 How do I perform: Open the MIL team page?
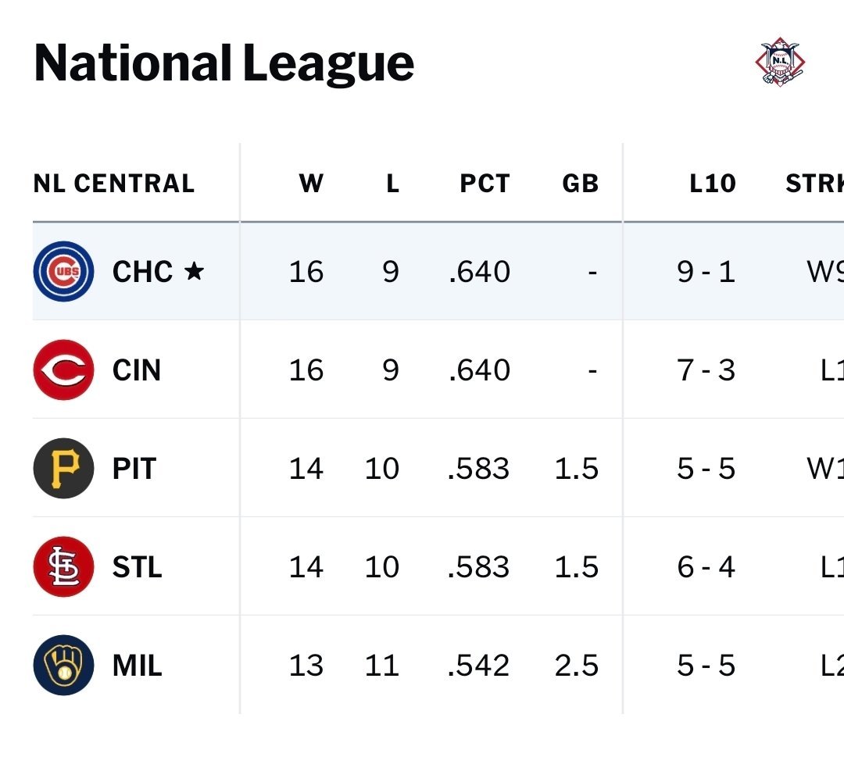point(138,665)
